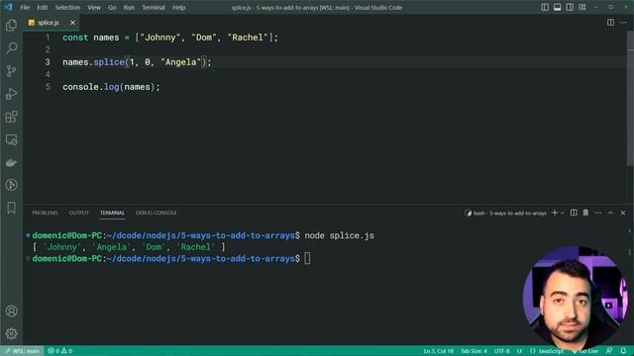Open the Explorer view in activity bar
The height and width of the screenshot is (356, 634).
click(11, 26)
